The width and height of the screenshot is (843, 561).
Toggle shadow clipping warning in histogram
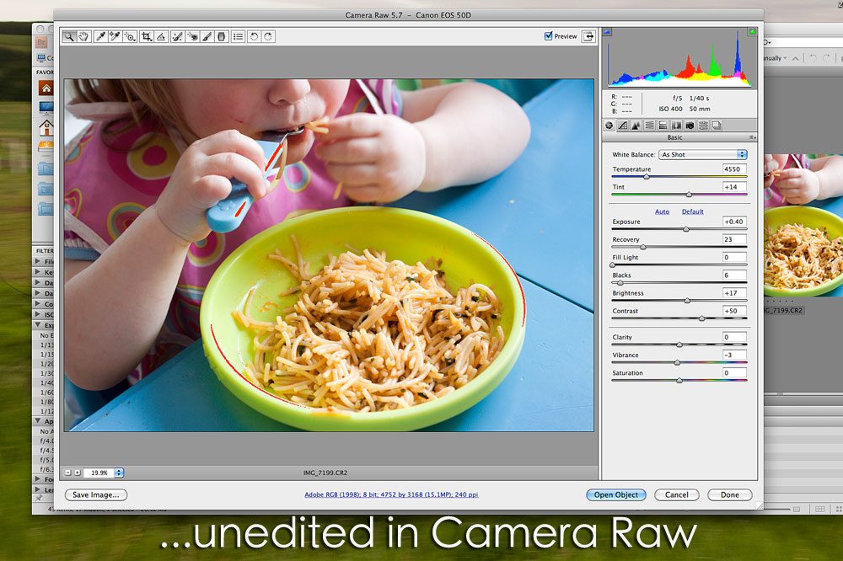click(x=608, y=32)
